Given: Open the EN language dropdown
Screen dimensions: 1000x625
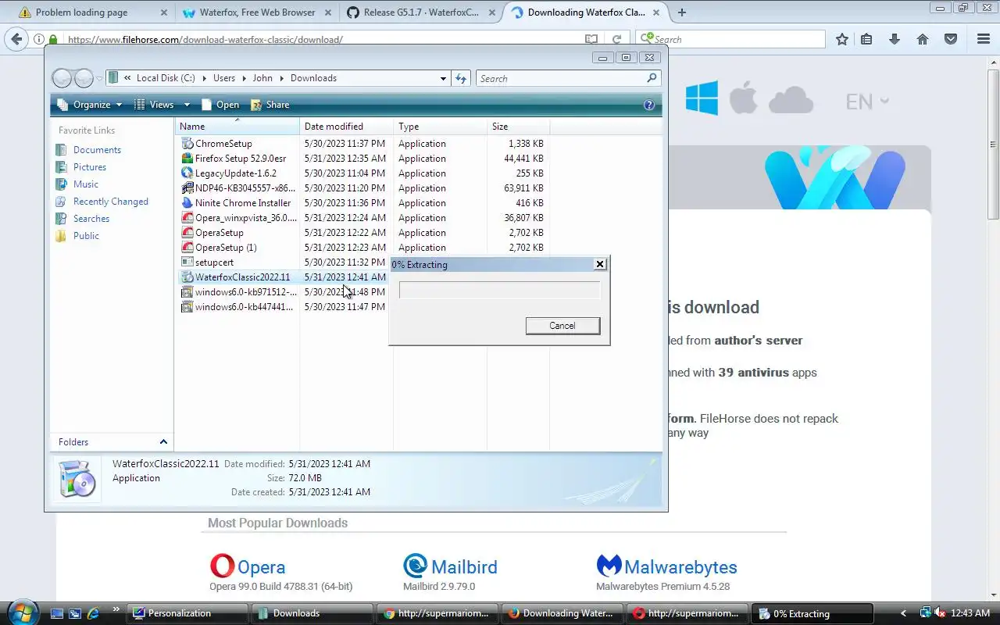Looking at the screenshot, I should [867, 102].
